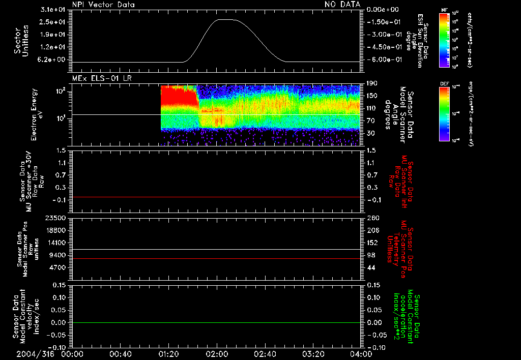Image resolution: width=521 pixels, height=360 pixels.
Task: Click the 3.1e+01 sector axis value
Action: coord(52,10)
